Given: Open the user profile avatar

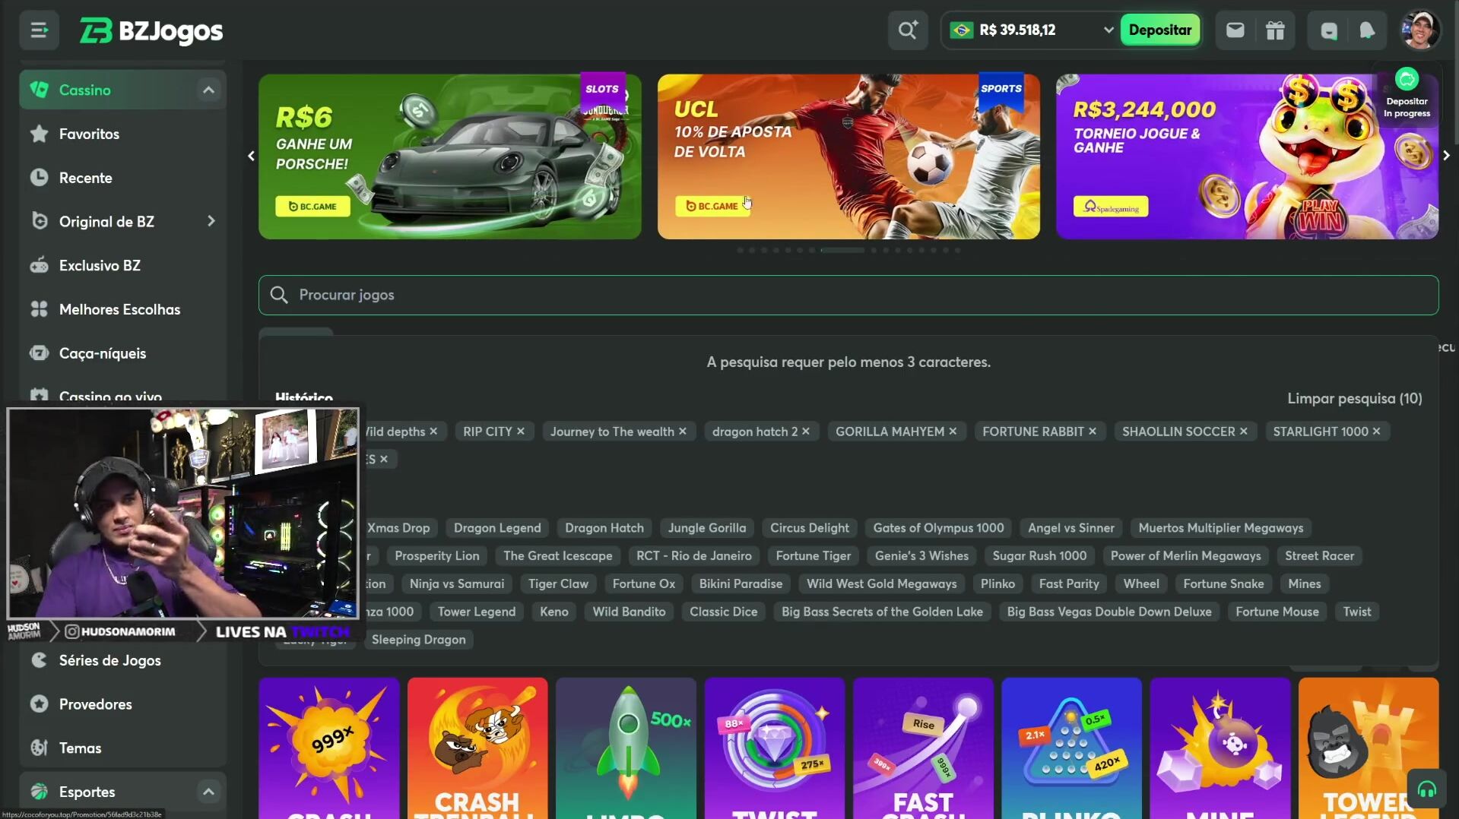Looking at the screenshot, I should [x=1419, y=30].
